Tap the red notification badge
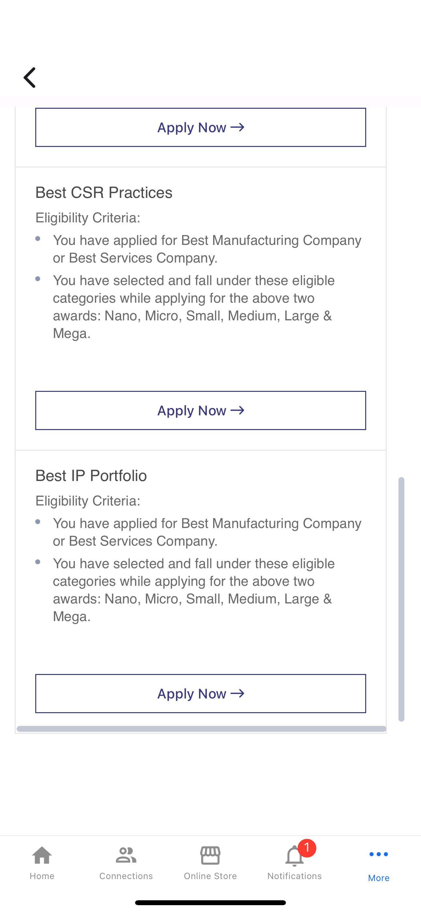The height and width of the screenshot is (913, 421). [x=306, y=848]
